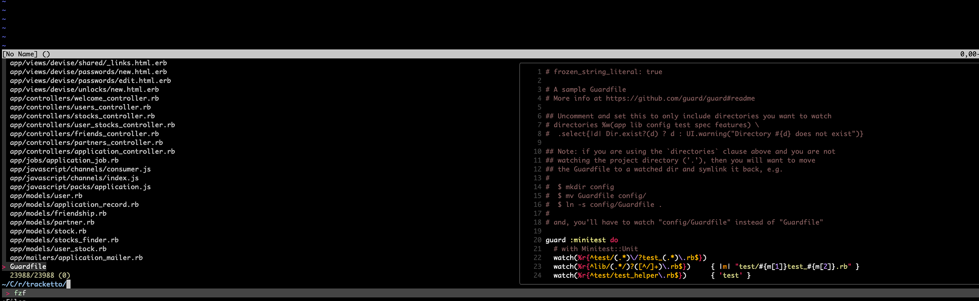Choose app/controllers/stocks_controller.rb from results
The height and width of the screenshot is (301, 979).
[82, 116]
